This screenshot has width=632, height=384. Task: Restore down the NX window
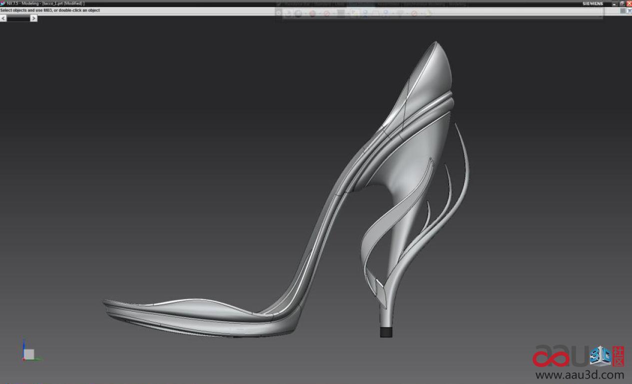coord(622,3)
